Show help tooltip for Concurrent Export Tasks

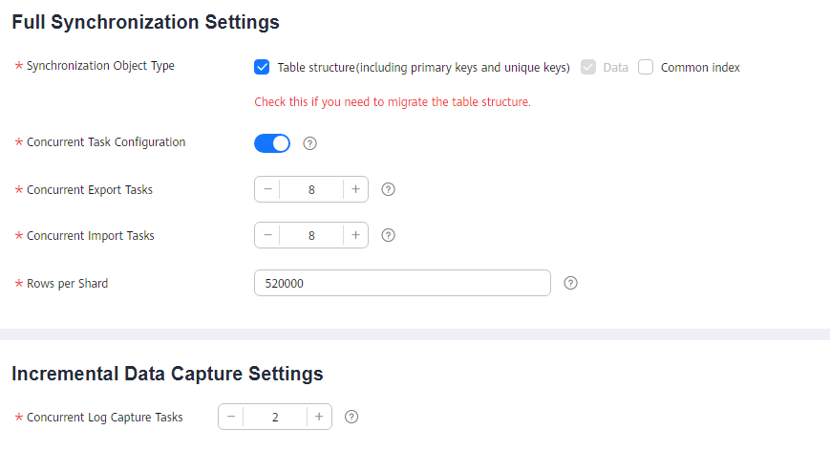tap(388, 189)
